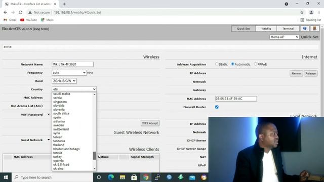Choose trinidad and tobago country option
Image resolution: width=324 pixels, height=182 pixels.
point(66,149)
